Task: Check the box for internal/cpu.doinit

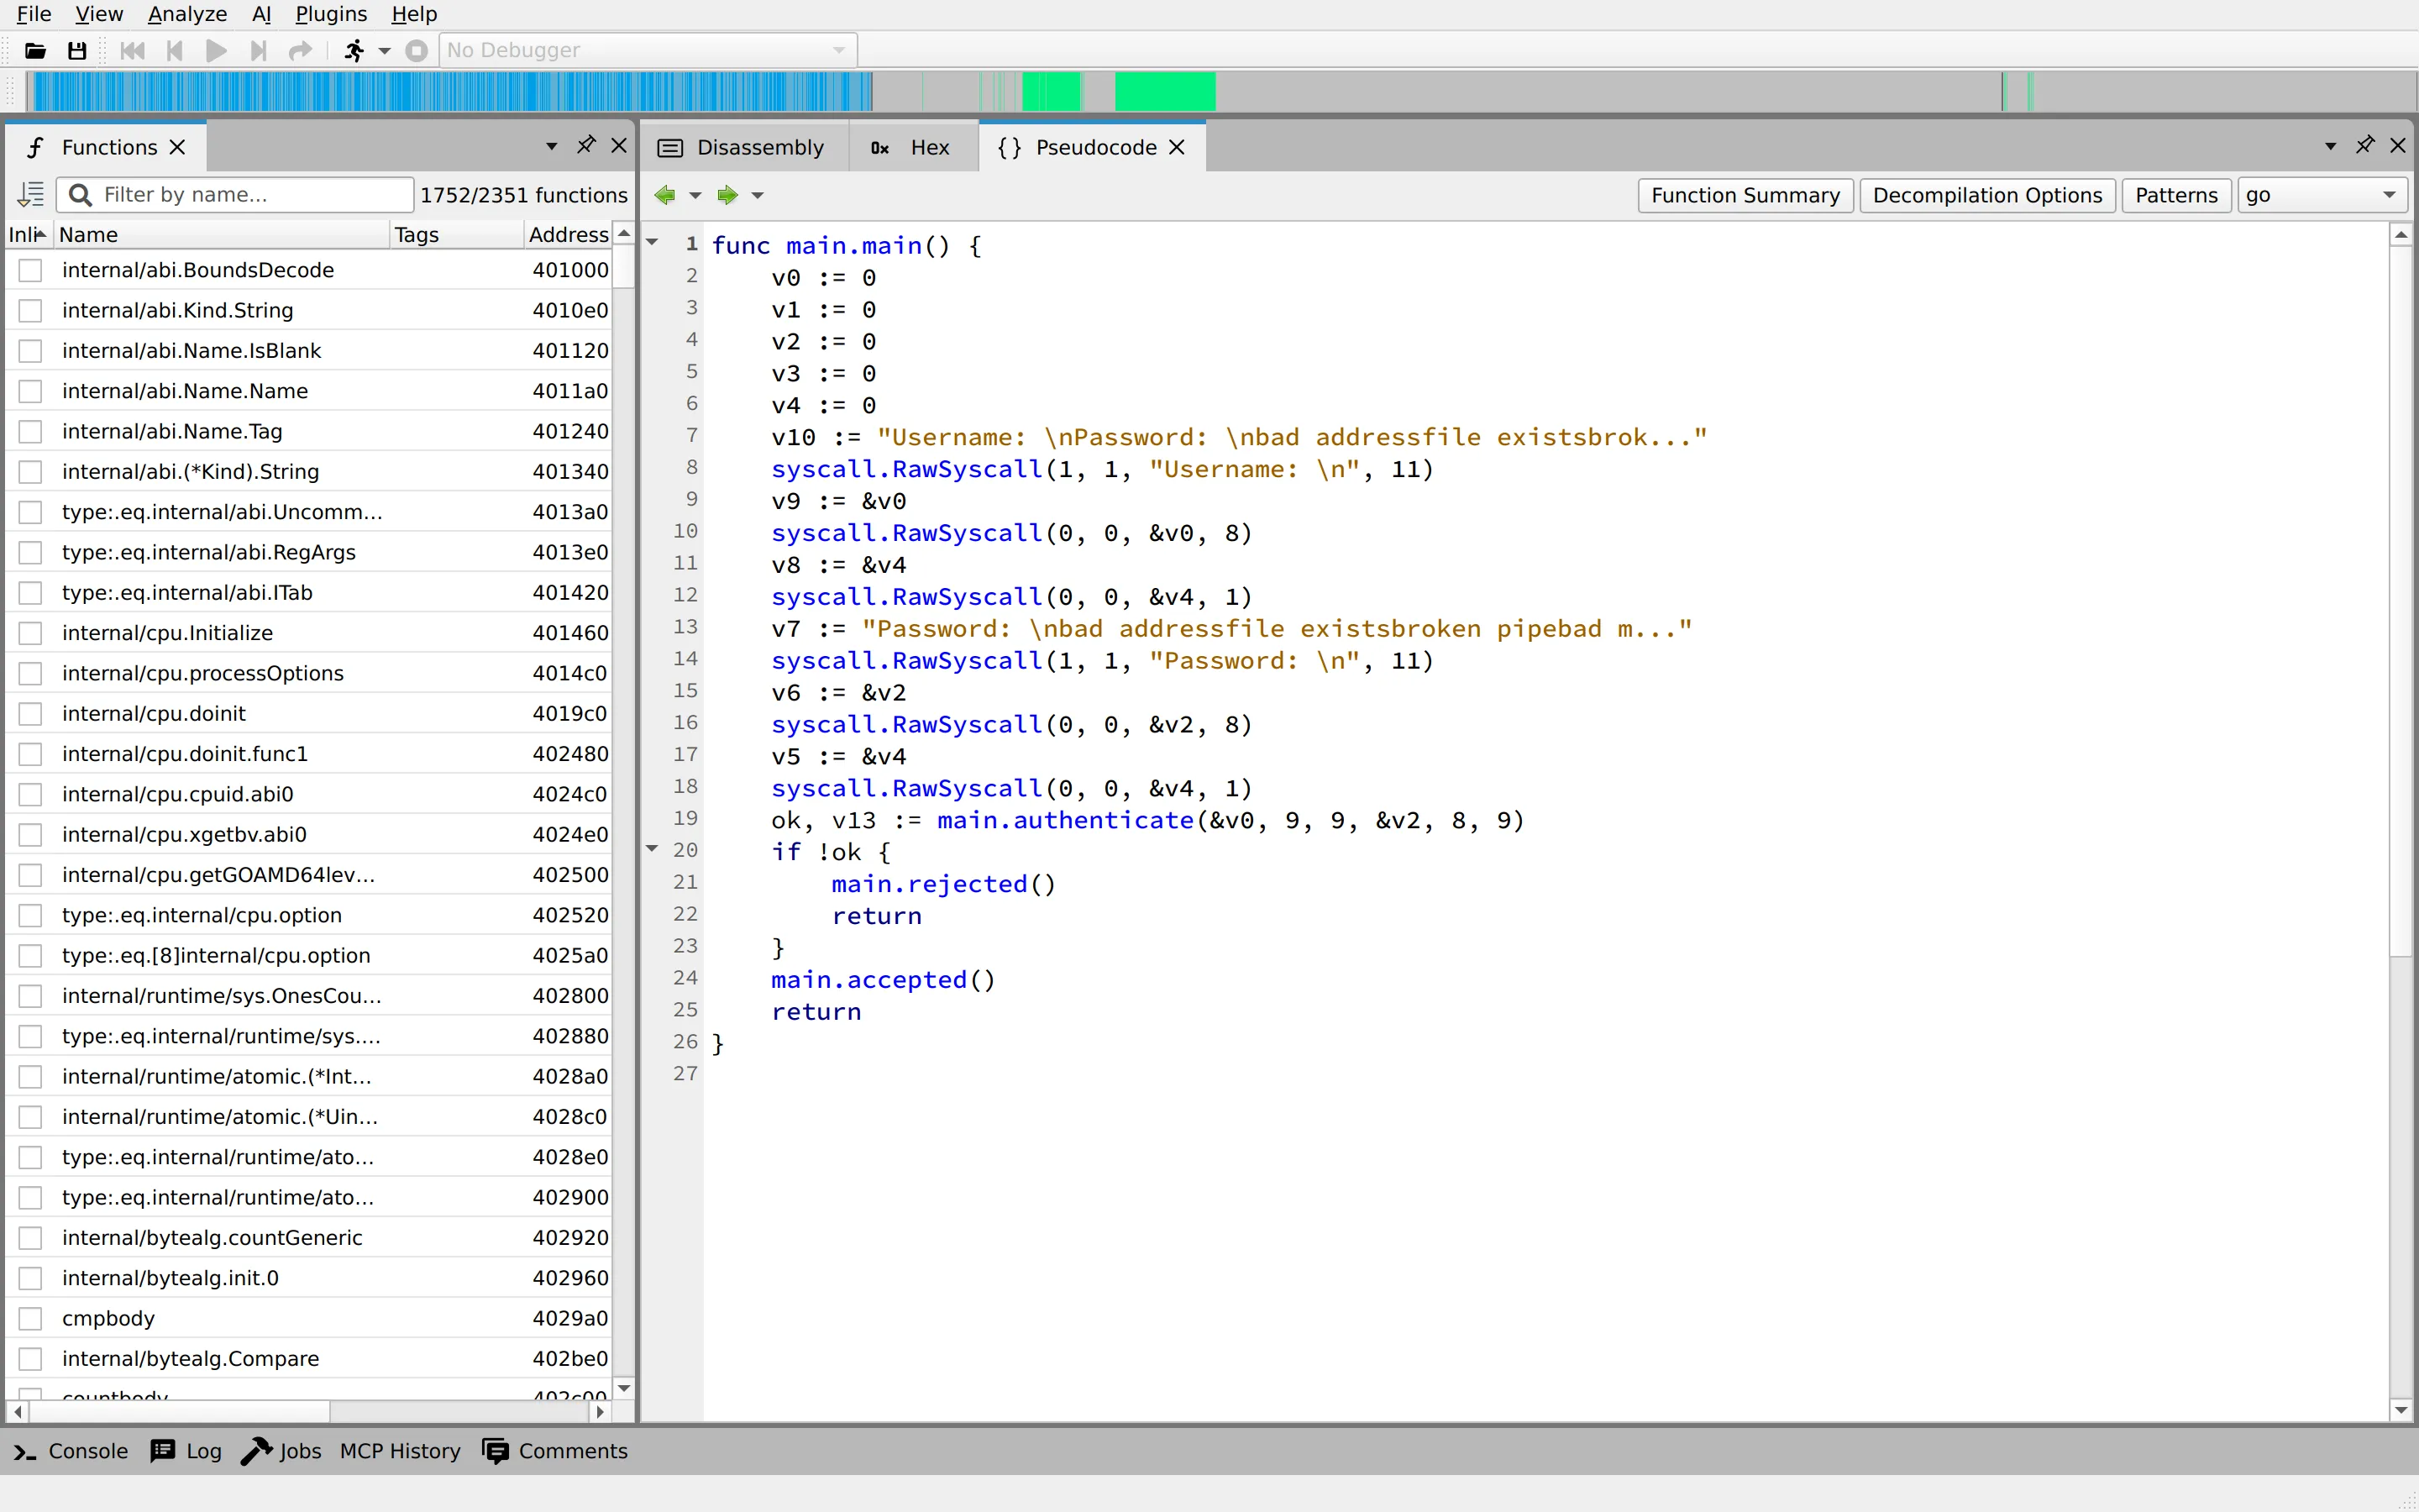Action: [31, 714]
